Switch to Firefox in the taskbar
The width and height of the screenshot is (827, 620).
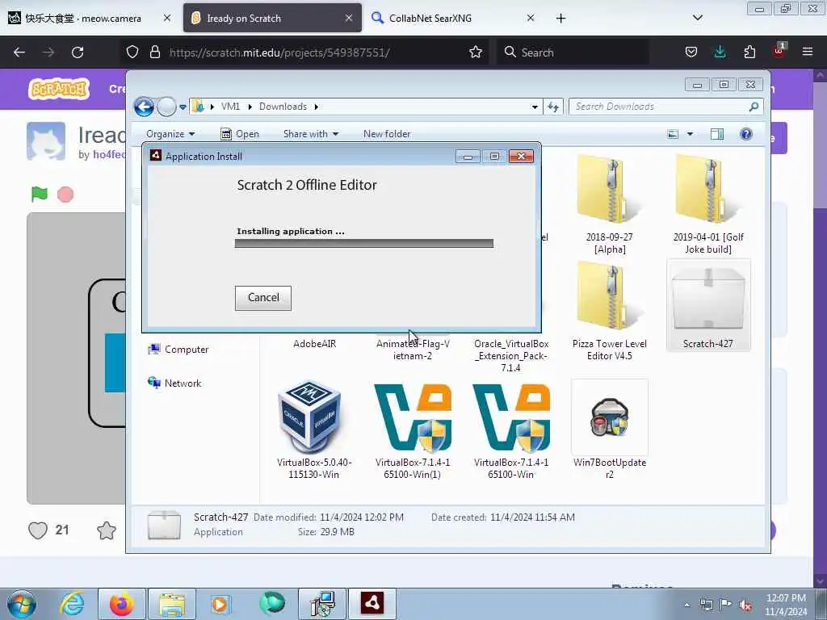click(x=122, y=604)
